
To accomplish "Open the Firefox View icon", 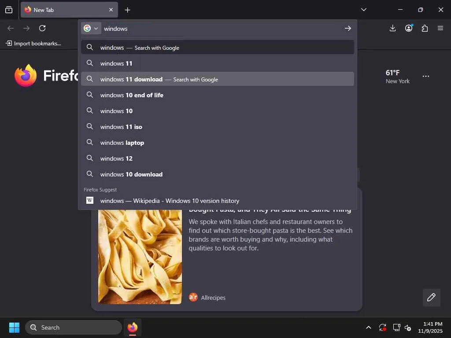I will [9, 10].
